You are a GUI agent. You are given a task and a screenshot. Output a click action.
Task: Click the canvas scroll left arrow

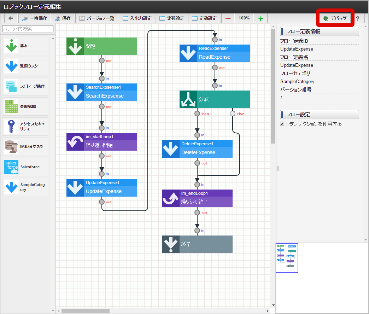[x=59, y=311]
